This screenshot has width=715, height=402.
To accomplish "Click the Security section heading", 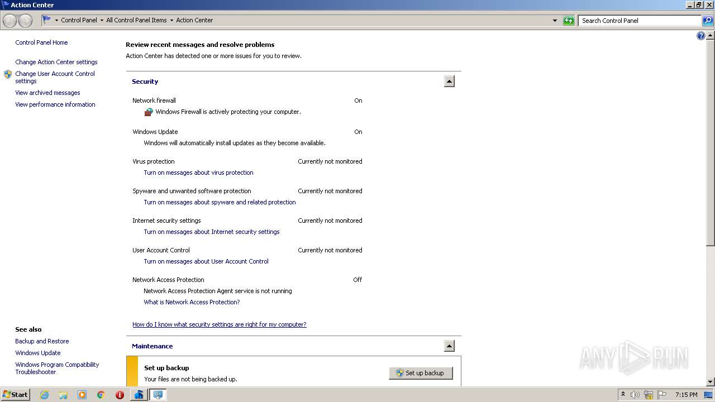I will (x=145, y=82).
